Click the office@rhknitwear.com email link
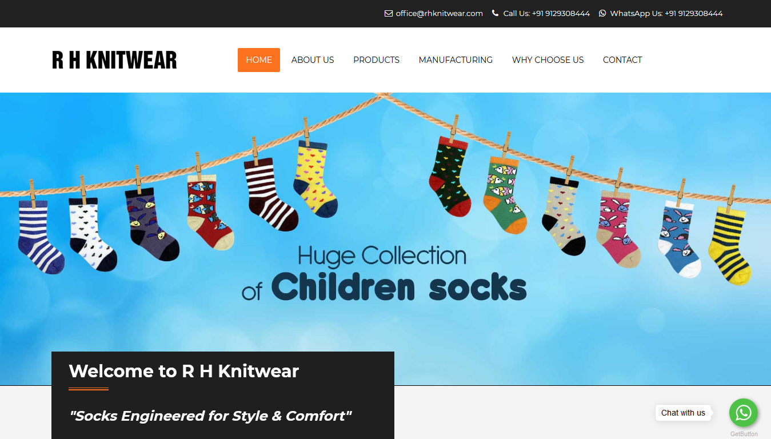Image resolution: width=771 pixels, height=439 pixels. pyautogui.click(x=439, y=13)
